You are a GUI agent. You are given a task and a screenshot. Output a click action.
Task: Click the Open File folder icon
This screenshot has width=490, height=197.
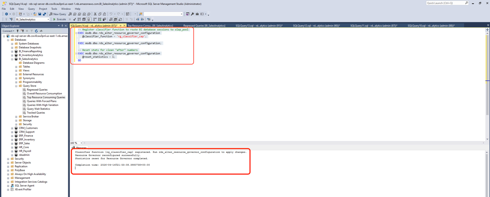click(x=35, y=14)
